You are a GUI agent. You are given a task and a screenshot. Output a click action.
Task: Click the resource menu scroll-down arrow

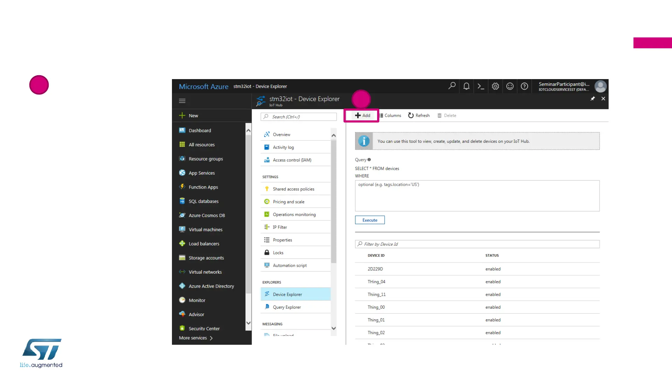(333, 328)
